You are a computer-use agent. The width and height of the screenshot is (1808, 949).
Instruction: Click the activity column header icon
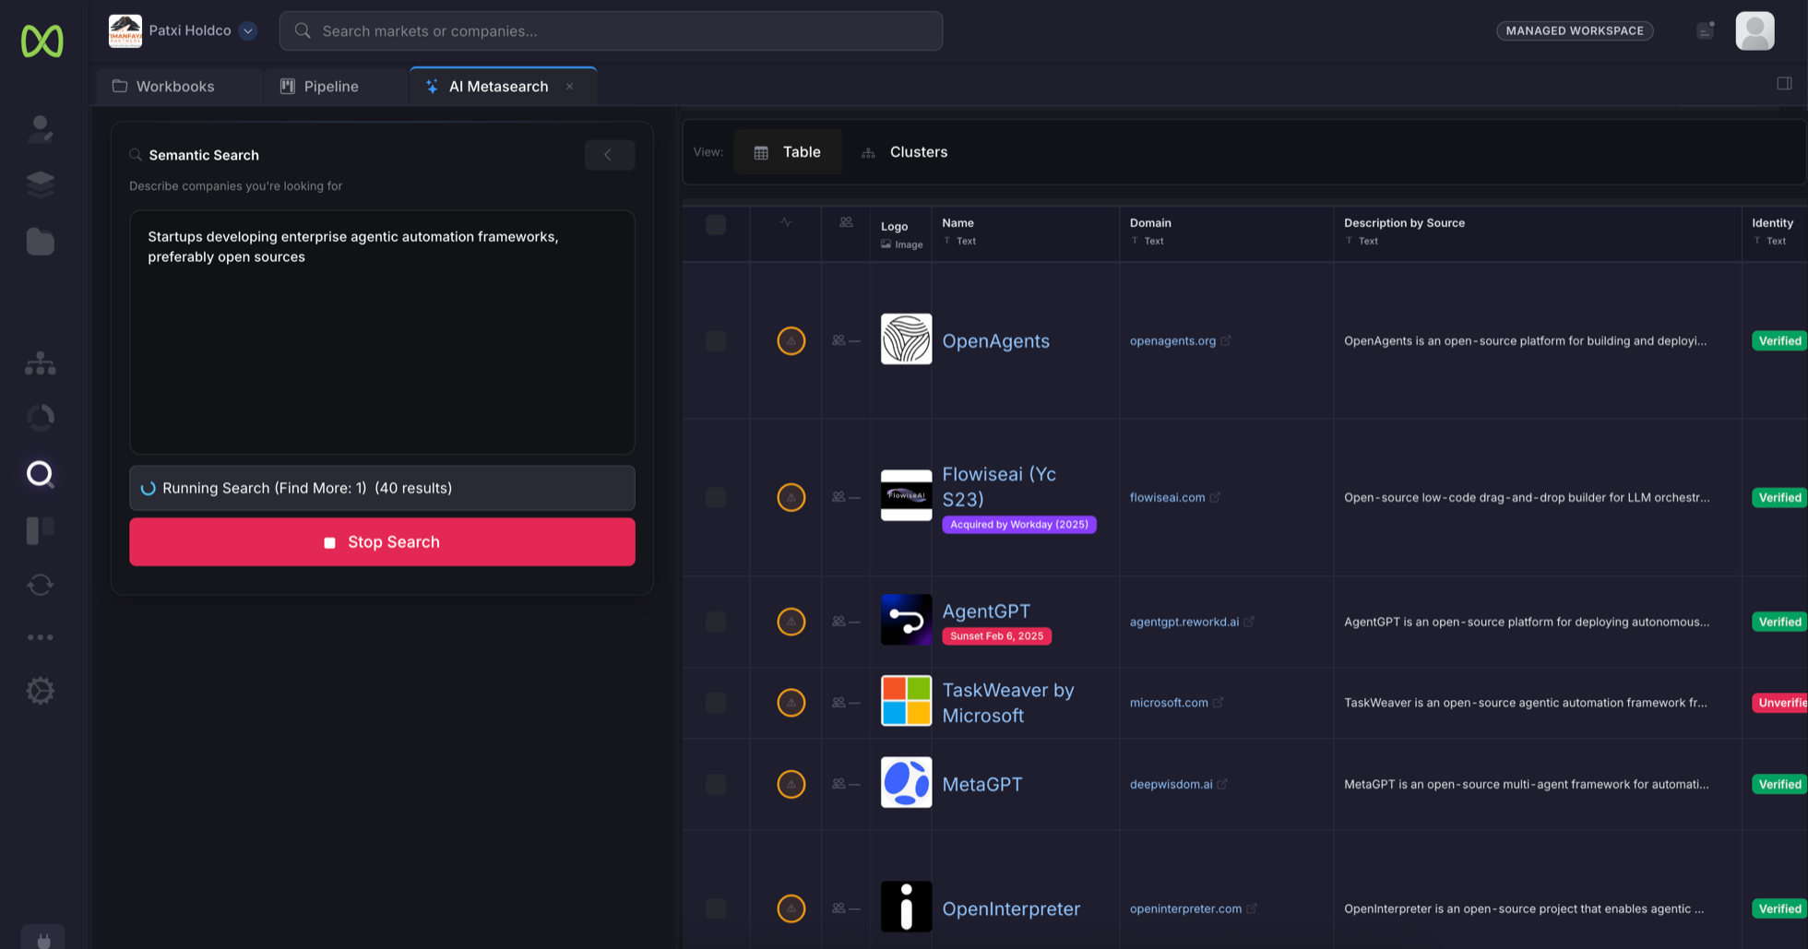coord(786,222)
